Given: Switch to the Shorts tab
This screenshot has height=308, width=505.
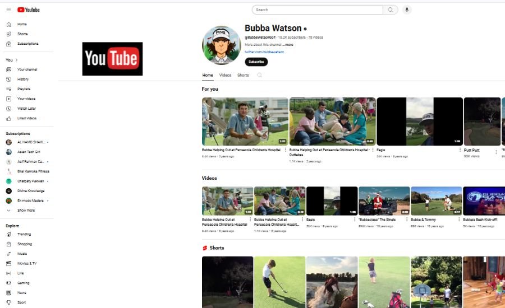Looking at the screenshot, I should coord(243,75).
